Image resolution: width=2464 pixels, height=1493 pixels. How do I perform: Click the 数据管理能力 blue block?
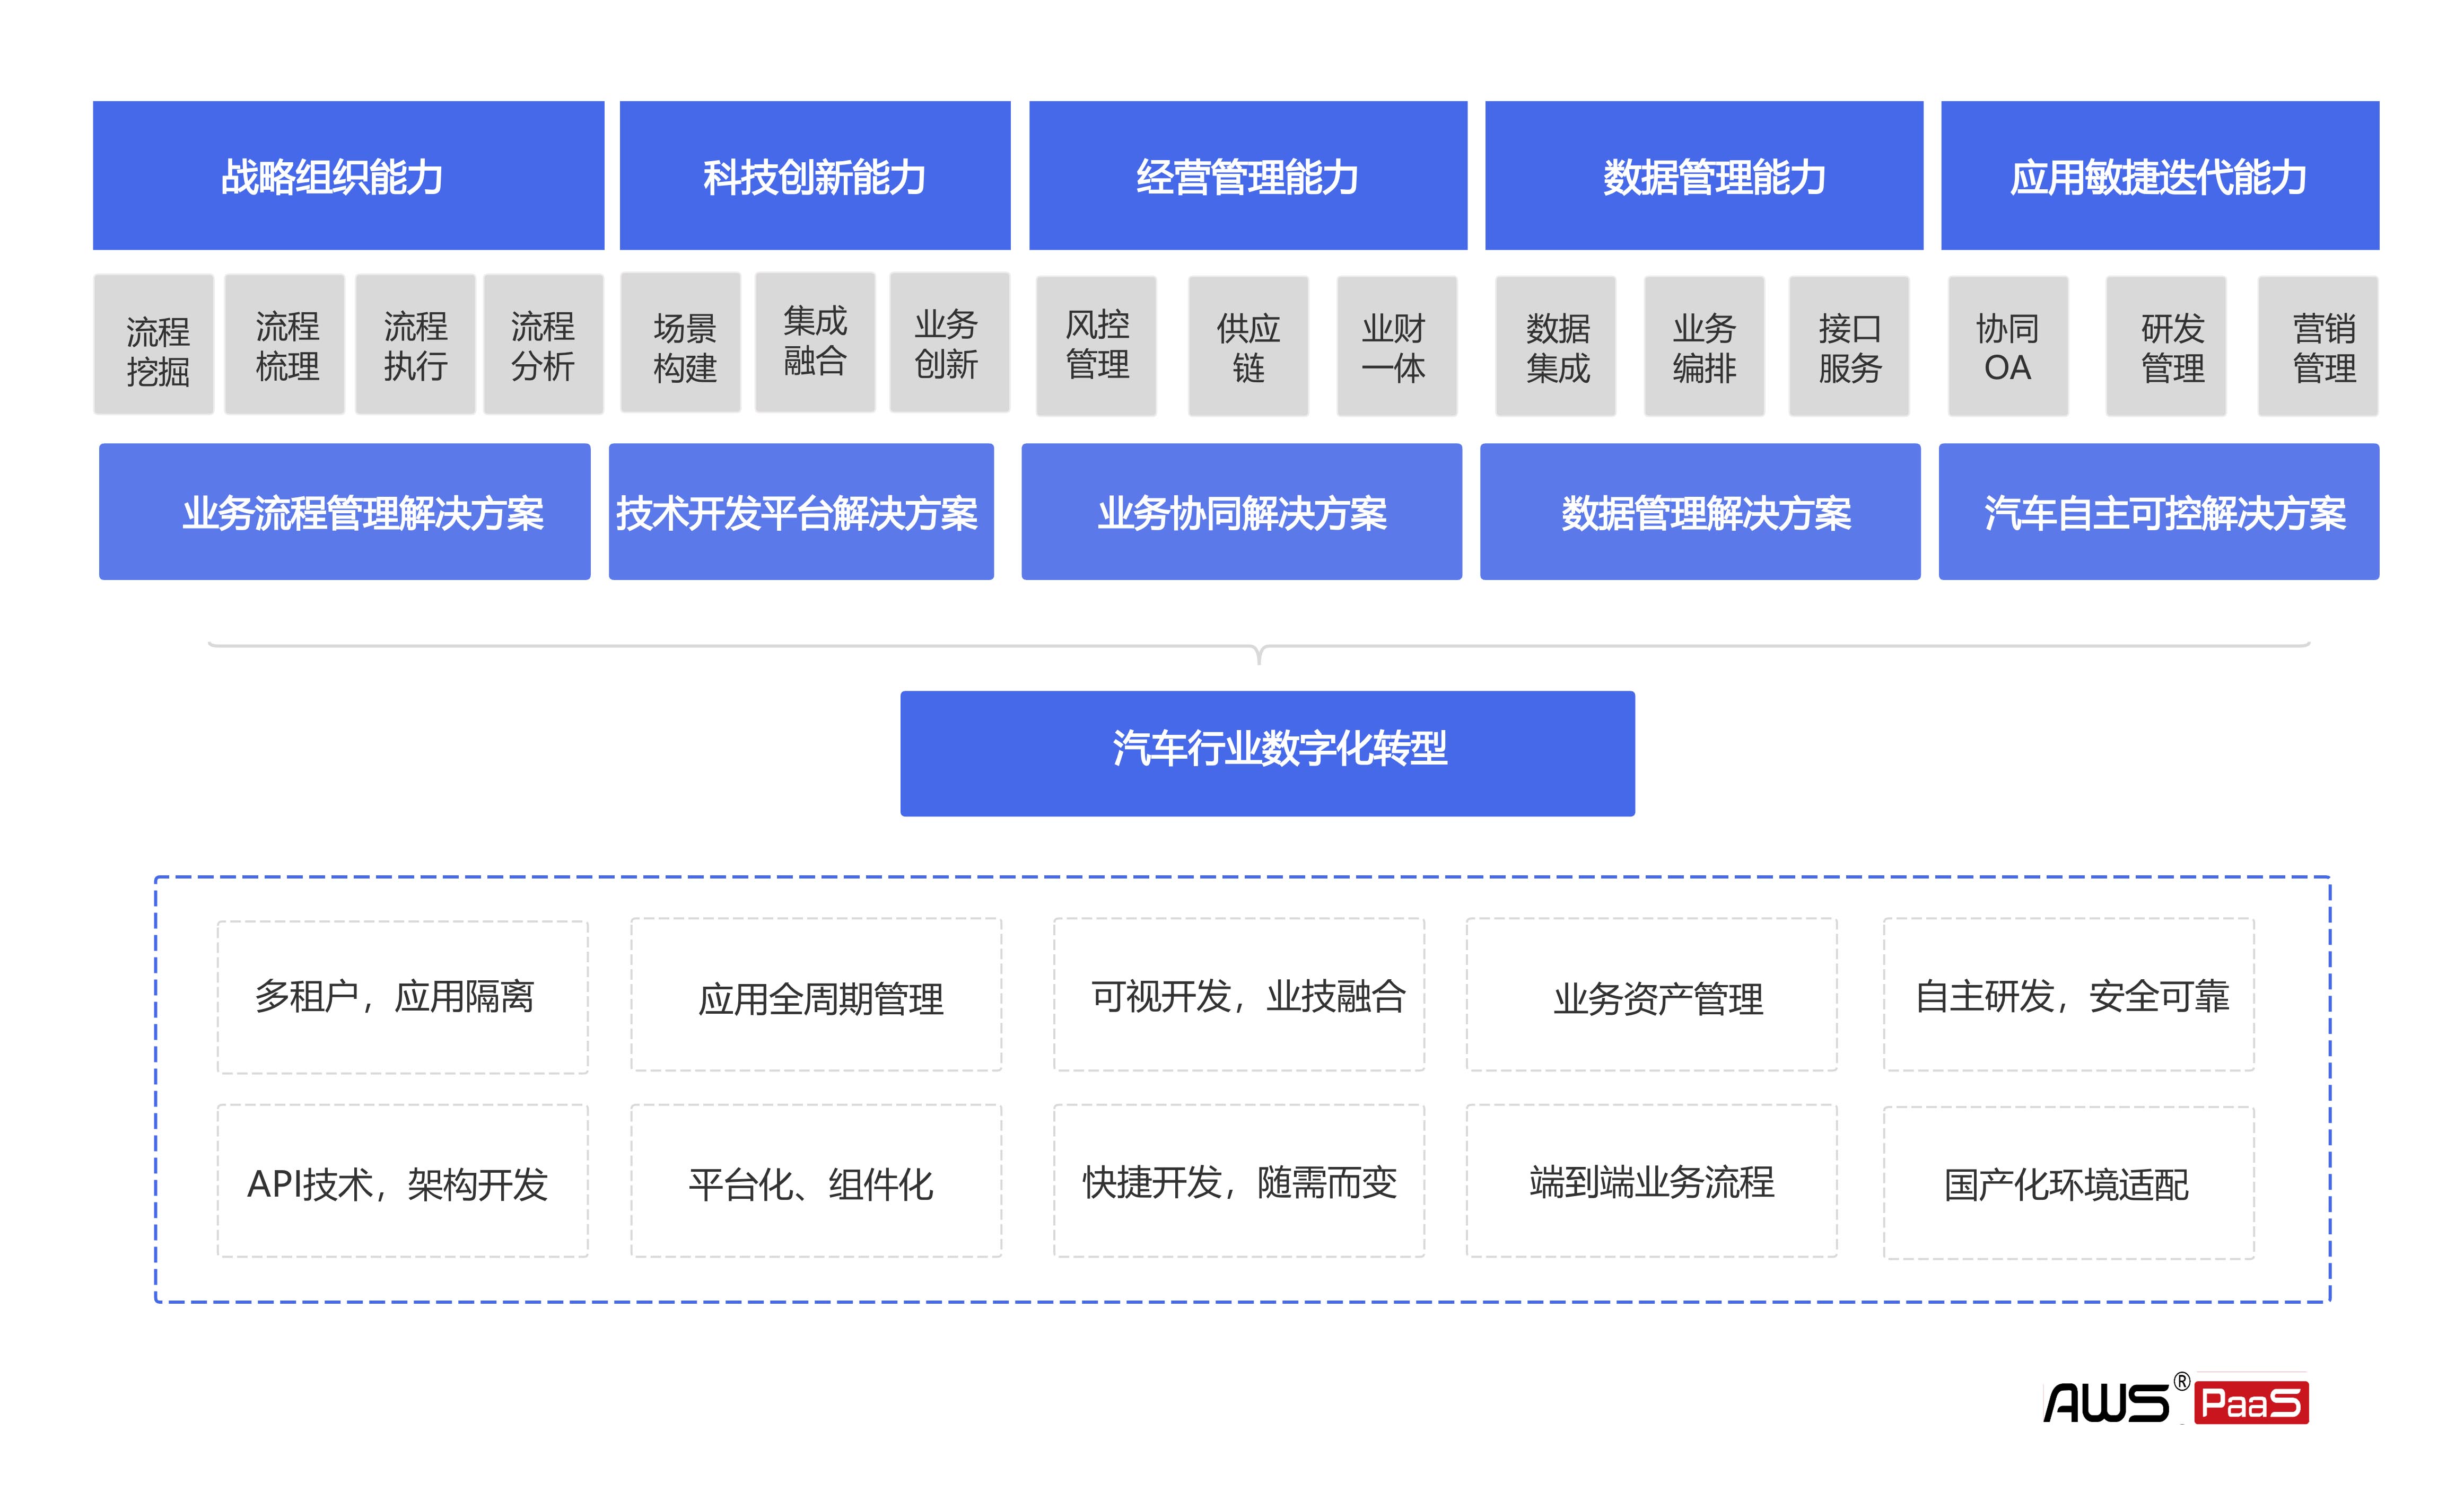coord(1703,176)
